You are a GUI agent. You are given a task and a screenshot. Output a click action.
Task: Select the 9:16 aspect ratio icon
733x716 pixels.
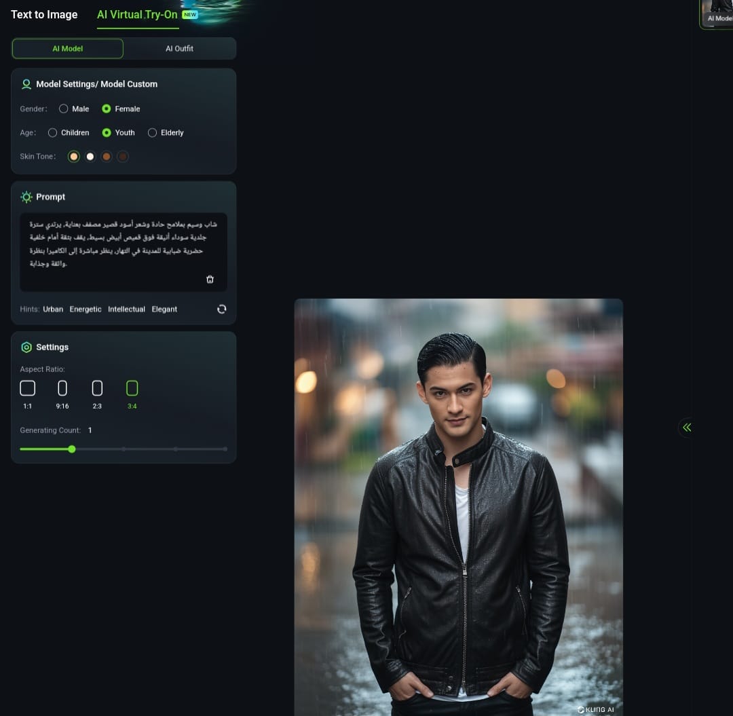coord(62,388)
